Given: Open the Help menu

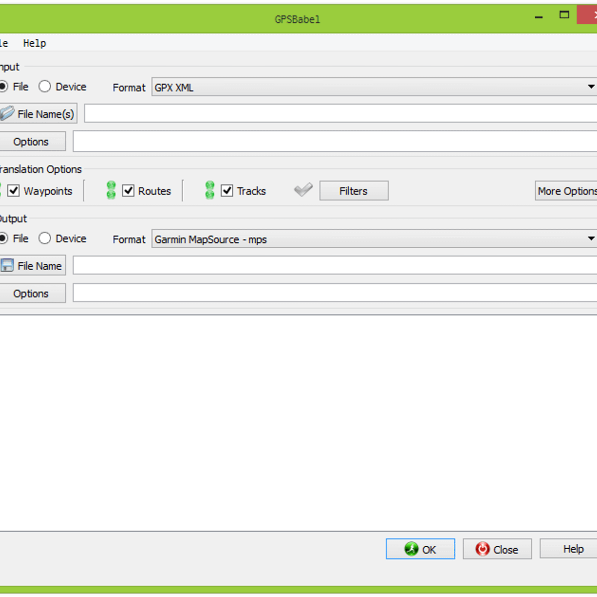Looking at the screenshot, I should [35, 43].
